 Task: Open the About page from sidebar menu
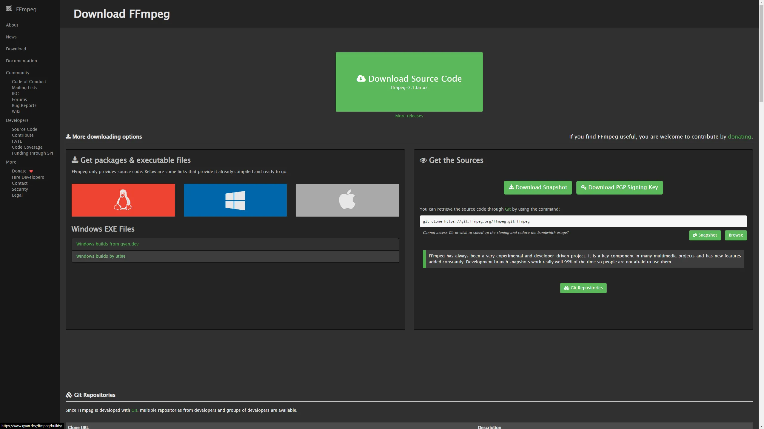(12, 25)
